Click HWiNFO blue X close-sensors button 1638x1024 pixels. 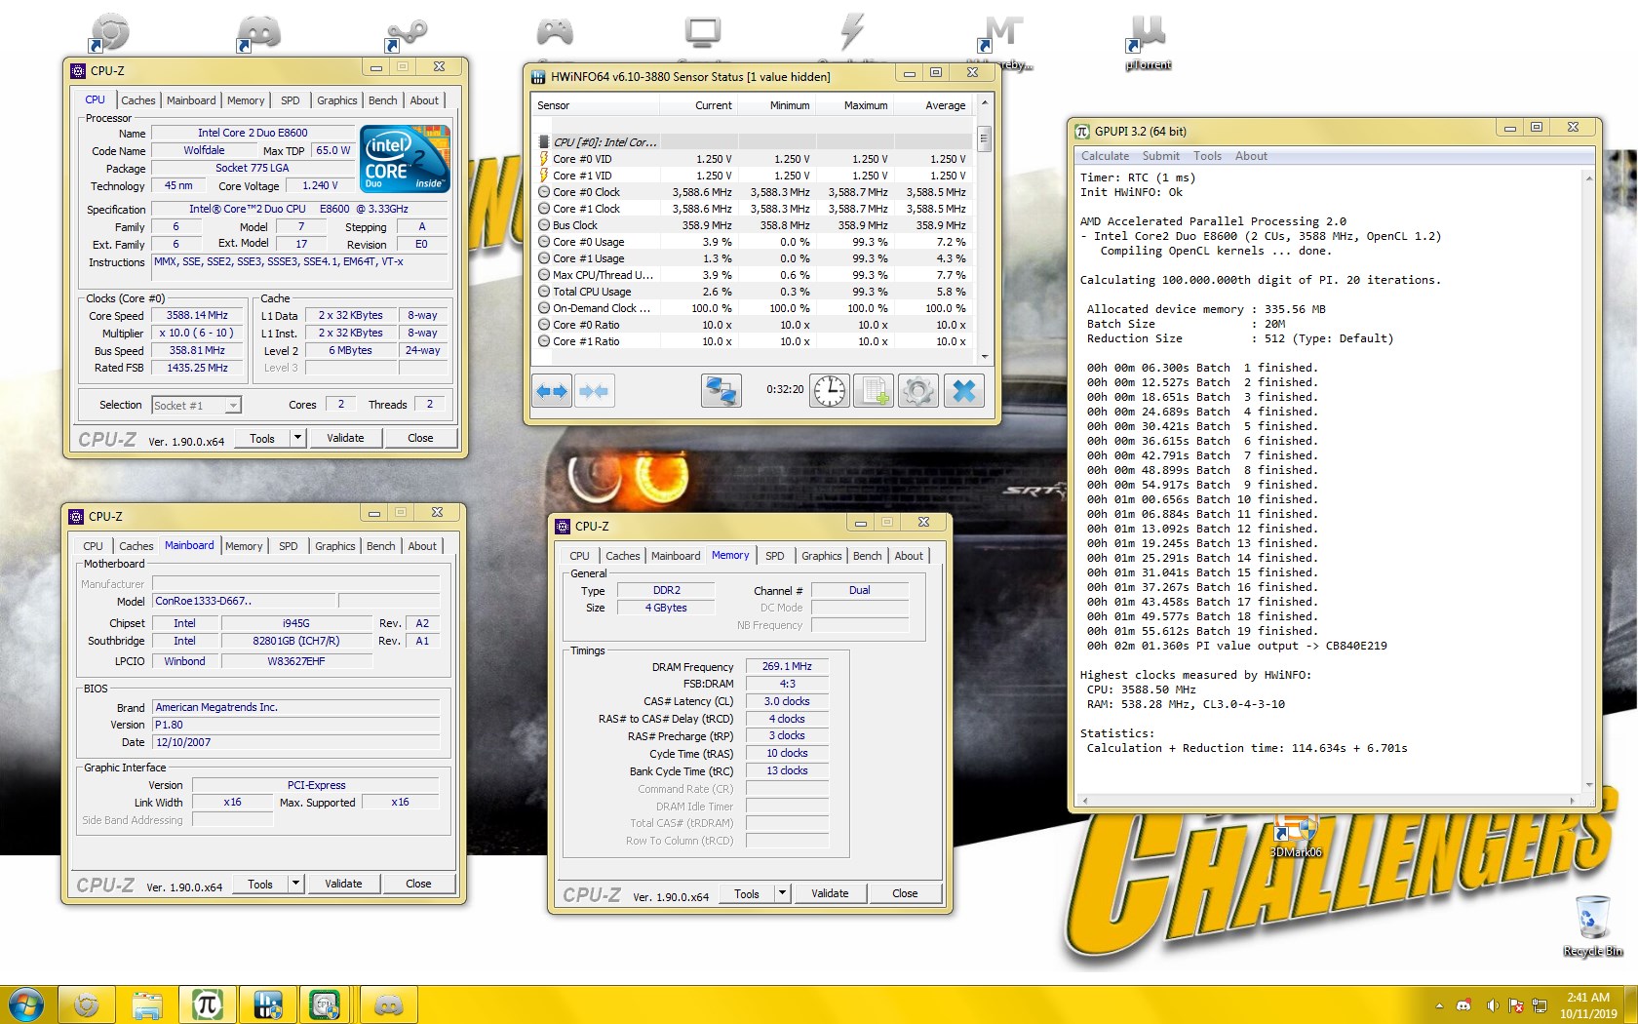click(963, 391)
